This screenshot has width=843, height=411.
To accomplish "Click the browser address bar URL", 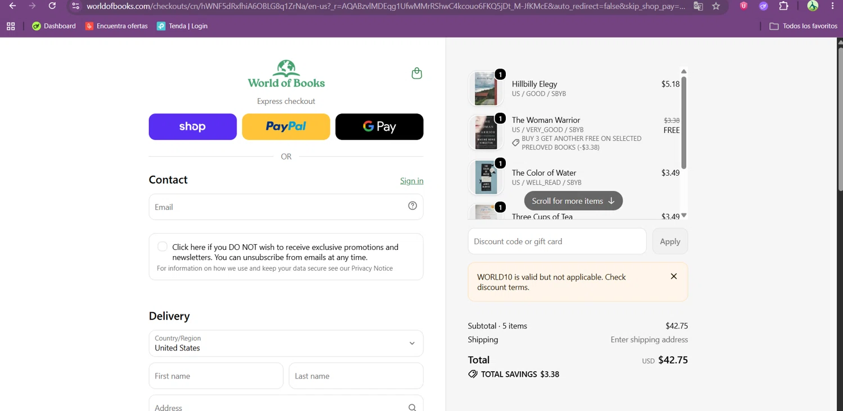I will (x=386, y=6).
